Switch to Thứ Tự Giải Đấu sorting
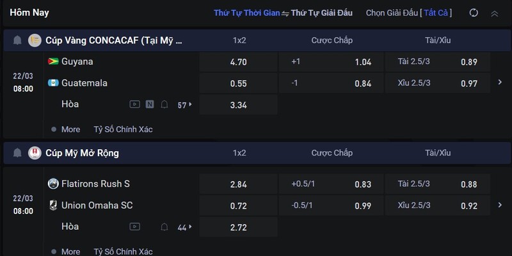The height and width of the screenshot is (256, 512). 322,13
